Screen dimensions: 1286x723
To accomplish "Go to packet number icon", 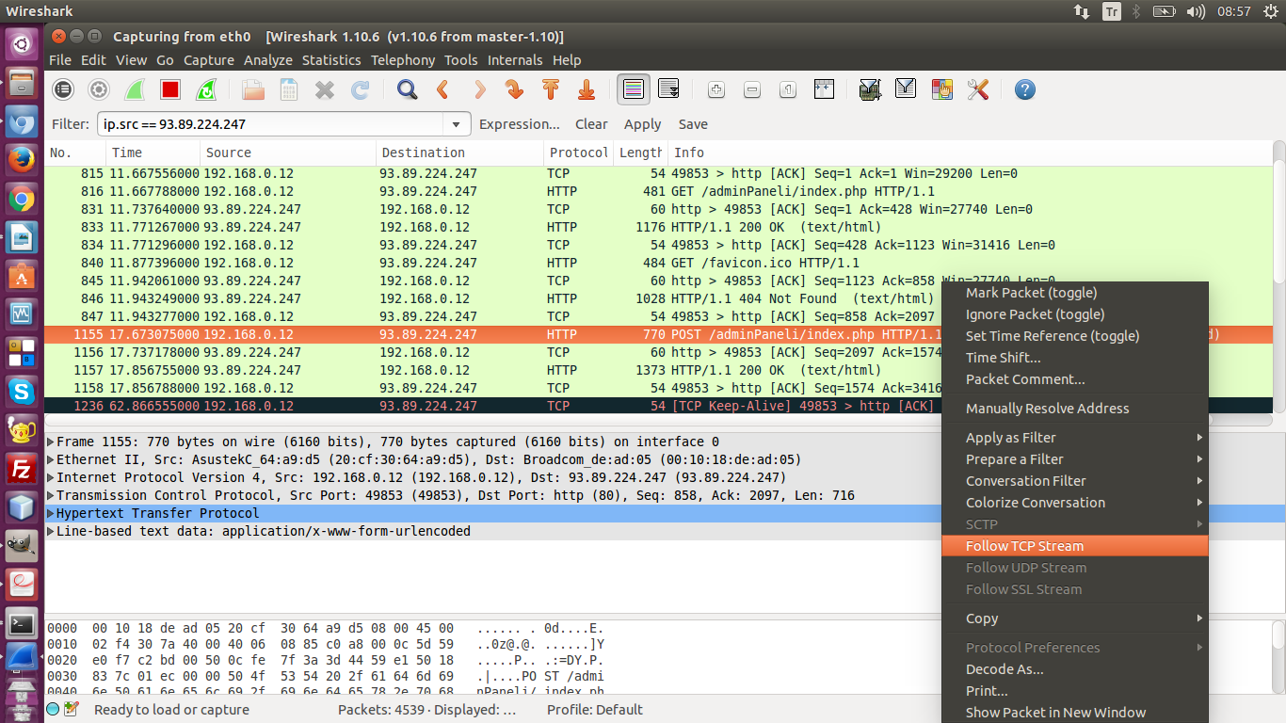I will (x=515, y=90).
